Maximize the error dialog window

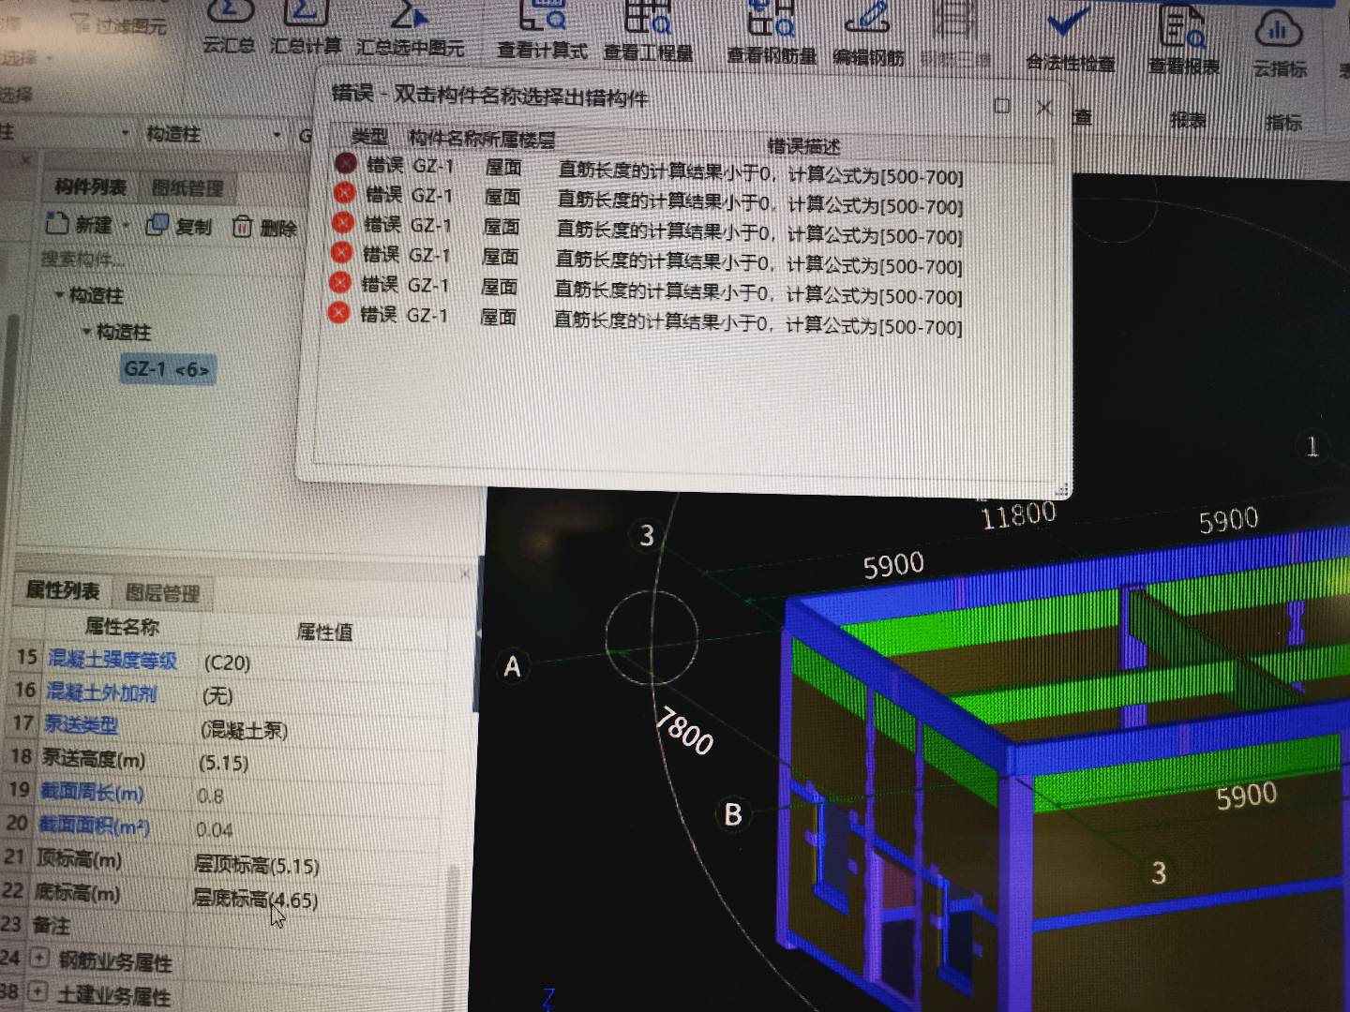[1002, 106]
